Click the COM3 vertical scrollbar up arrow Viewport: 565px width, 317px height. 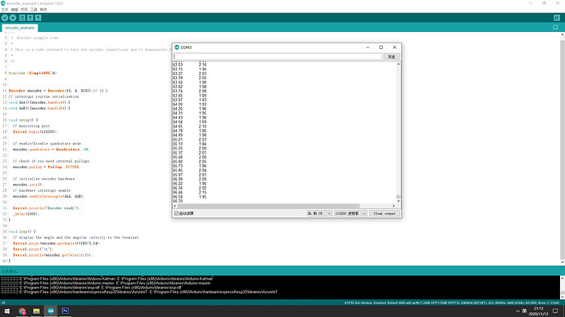tap(398, 64)
